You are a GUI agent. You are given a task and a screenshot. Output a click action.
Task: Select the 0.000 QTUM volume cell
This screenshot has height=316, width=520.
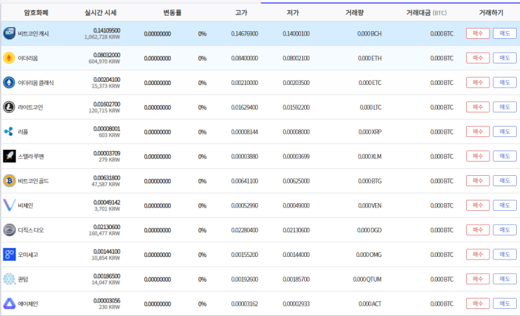click(x=367, y=279)
